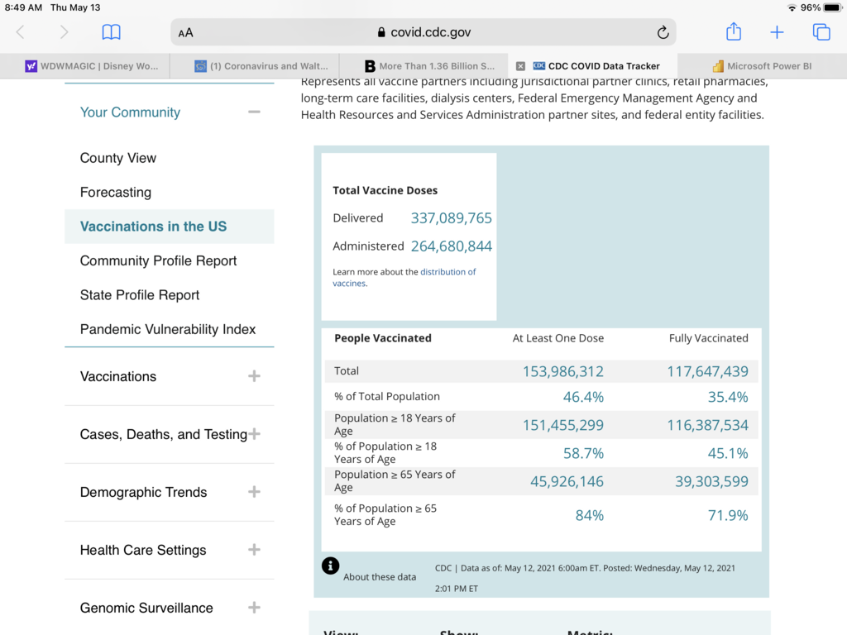Expand Cases, Deaths, and Testing section
Viewport: 847px width, 635px height.
click(x=254, y=434)
